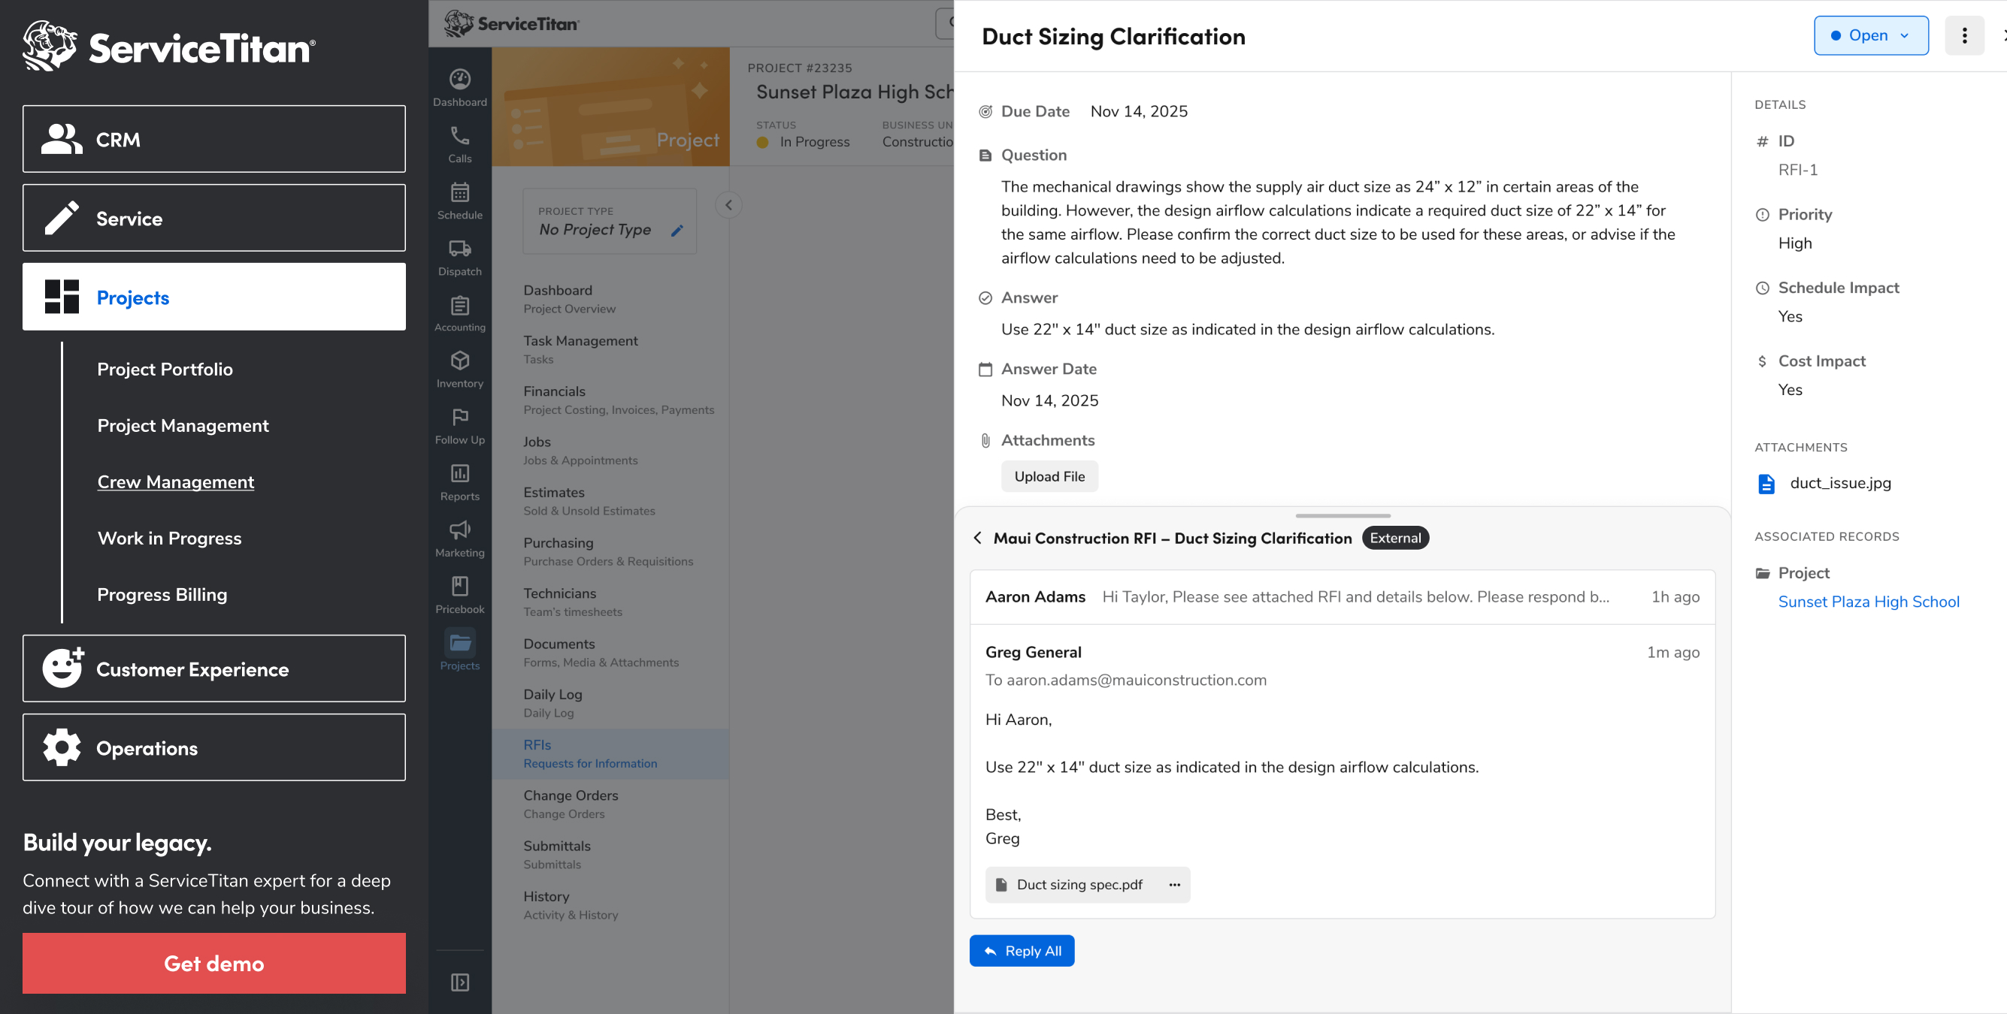
Task: Open Duct sizing spec.pdf options ellipsis
Action: pyautogui.click(x=1174, y=885)
